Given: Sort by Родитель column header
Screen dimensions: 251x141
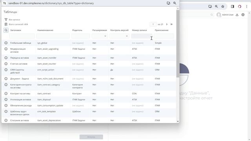Looking at the screenshot, I should coord(77,30).
